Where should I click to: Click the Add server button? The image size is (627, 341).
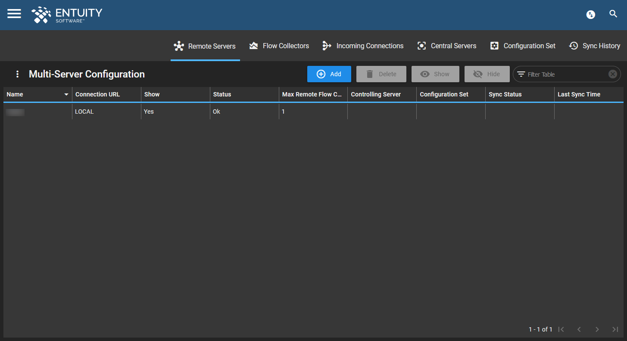pos(329,74)
